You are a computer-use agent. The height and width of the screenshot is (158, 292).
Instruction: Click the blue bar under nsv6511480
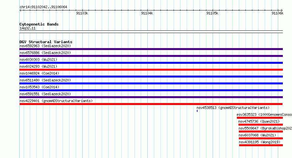tap(151, 83)
